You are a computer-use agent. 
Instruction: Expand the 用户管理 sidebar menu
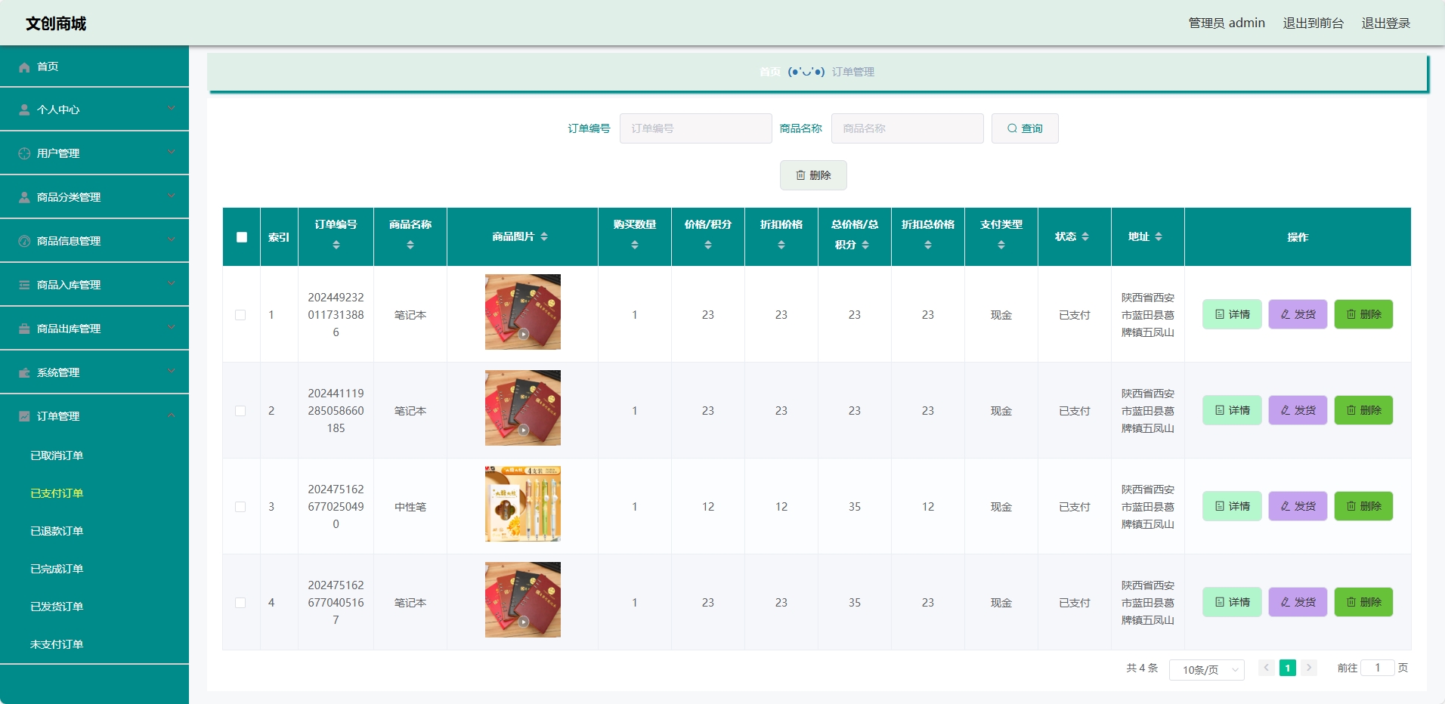tap(94, 153)
